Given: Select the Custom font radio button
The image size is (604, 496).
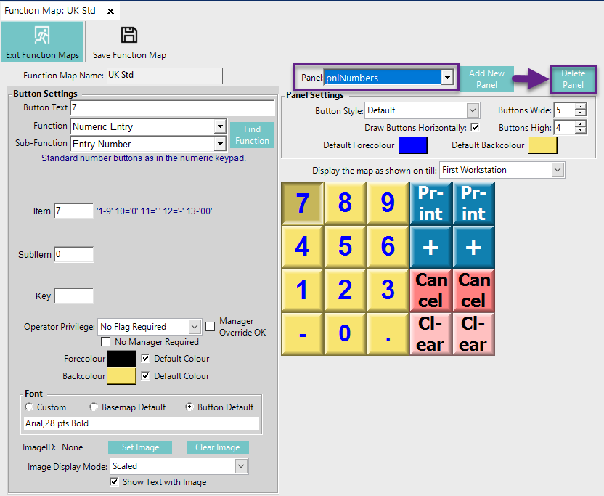Looking at the screenshot, I should (x=29, y=407).
